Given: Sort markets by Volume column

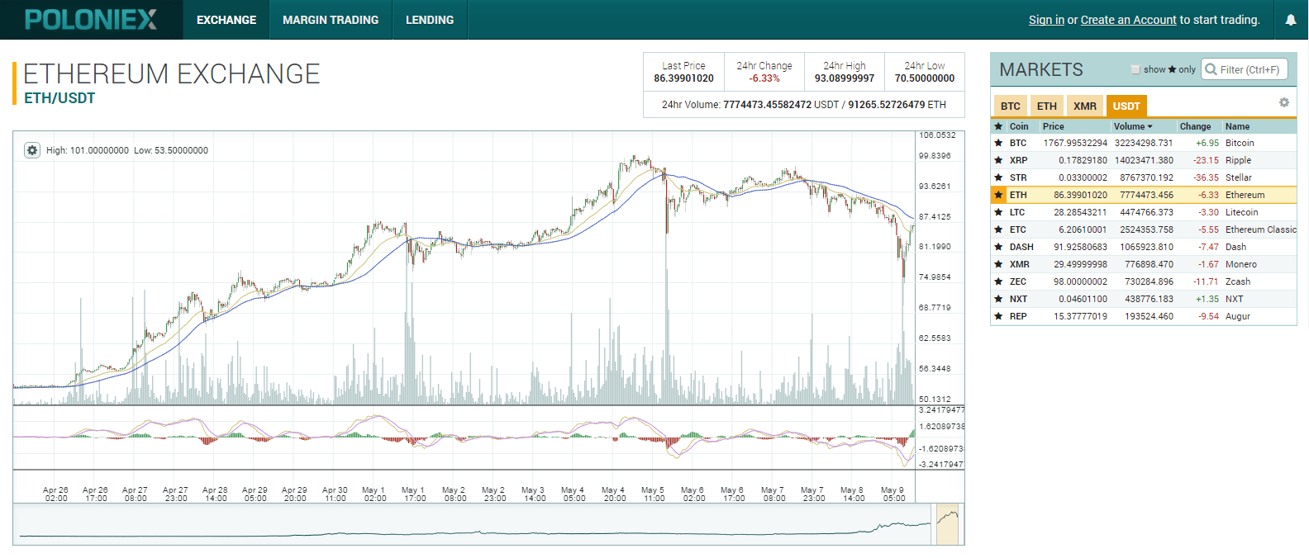Looking at the screenshot, I should pyautogui.click(x=1133, y=126).
